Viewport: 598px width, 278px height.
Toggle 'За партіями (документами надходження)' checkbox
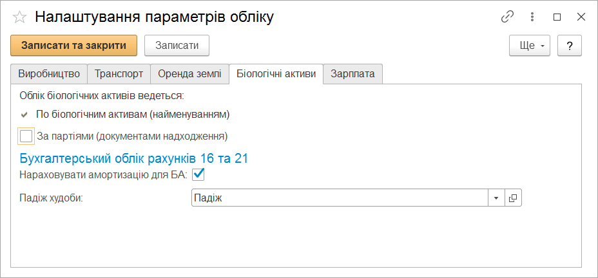[26, 136]
